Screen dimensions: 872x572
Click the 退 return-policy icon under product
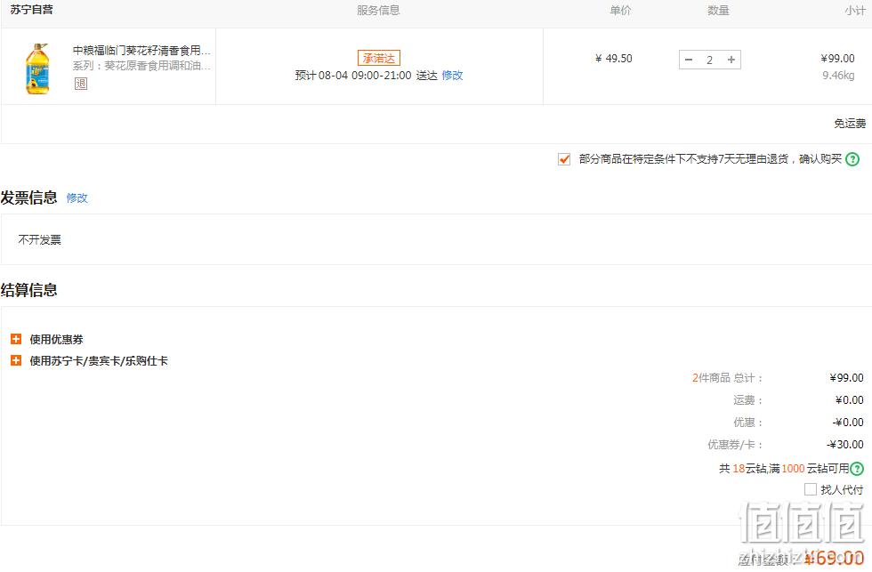81,84
